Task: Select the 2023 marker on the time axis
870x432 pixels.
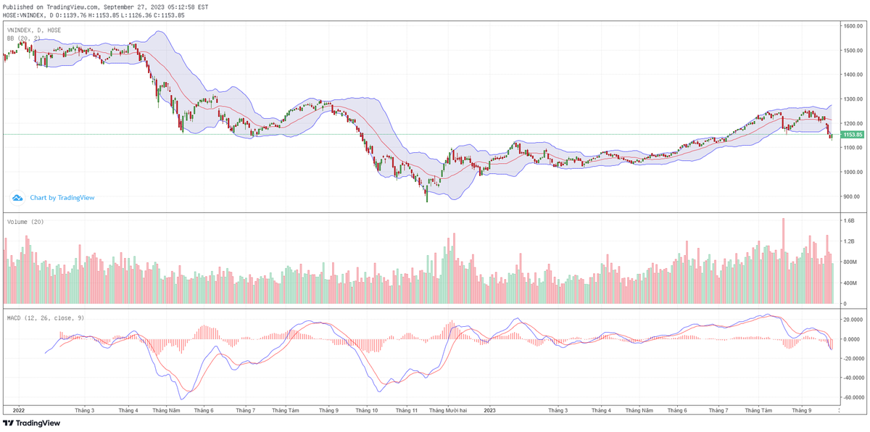Action: [x=489, y=410]
